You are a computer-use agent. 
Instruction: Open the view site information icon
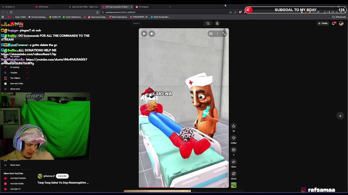[x=103, y=12]
